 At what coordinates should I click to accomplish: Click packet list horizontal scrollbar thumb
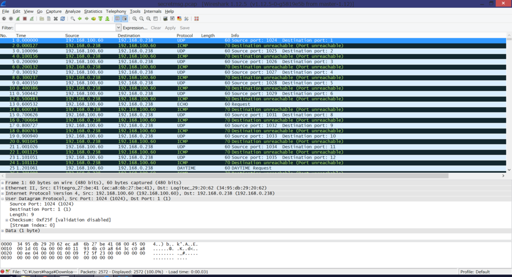(x=227, y=176)
